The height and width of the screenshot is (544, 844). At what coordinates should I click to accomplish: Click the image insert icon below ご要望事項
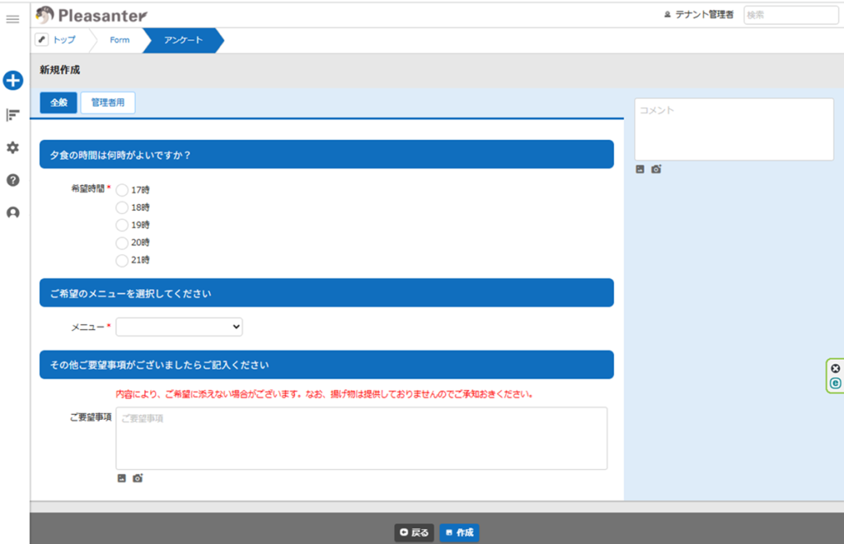(x=122, y=478)
